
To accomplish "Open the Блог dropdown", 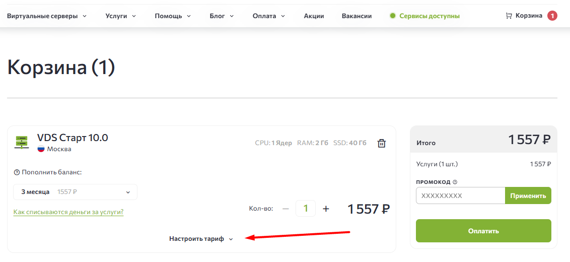I will (x=222, y=16).
